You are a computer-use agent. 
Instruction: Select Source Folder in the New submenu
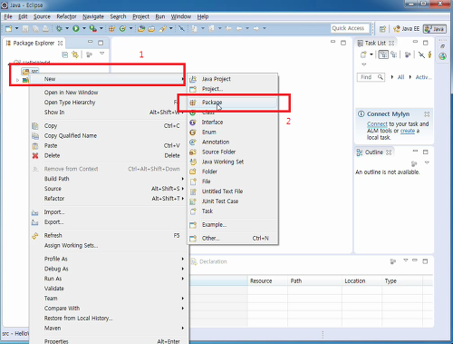[233, 152]
